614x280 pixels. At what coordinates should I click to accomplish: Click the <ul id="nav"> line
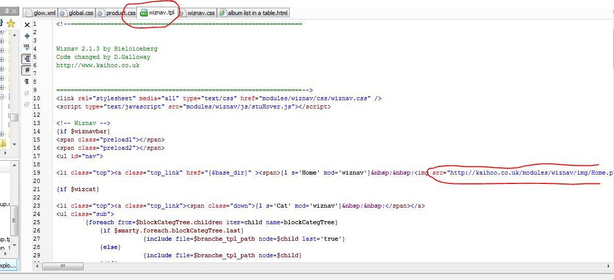(80, 156)
